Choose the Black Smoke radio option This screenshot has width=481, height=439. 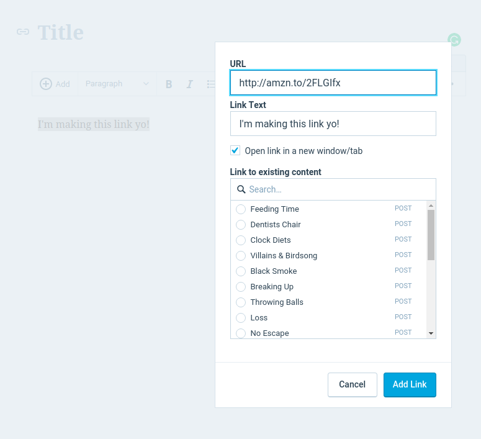click(x=241, y=271)
